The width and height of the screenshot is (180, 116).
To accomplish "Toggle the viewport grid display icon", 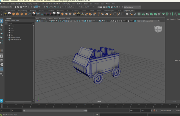I will tap(66, 21).
